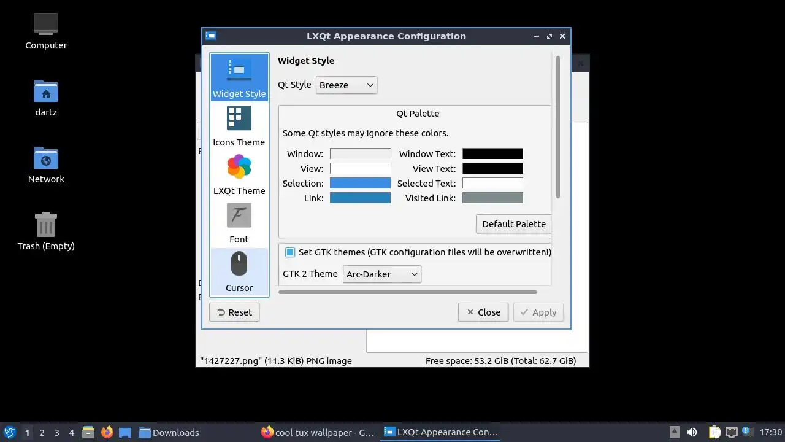Open the dartz home folder icon

point(46,98)
